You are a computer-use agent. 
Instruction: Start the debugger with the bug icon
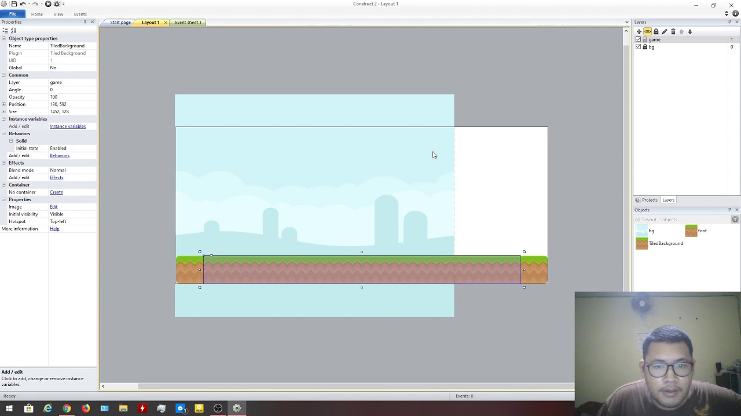click(x=57, y=4)
